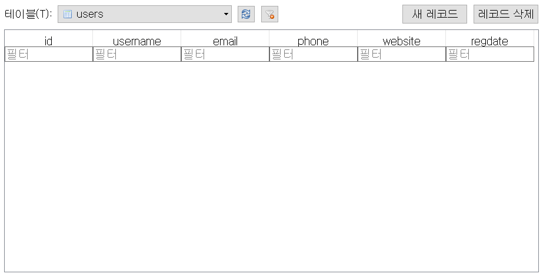The width and height of the screenshot is (543, 277).
Task: Clear all filters with funnel icon
Action: [269, 14]
